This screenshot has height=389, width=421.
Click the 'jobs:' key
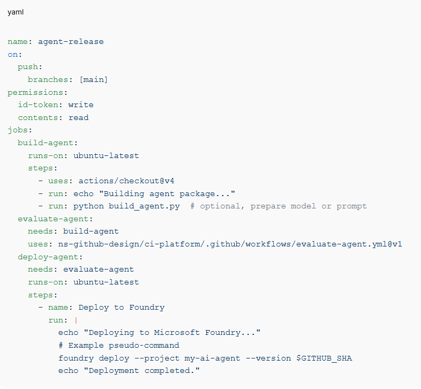pyautogui.click(x=20, y=130)
